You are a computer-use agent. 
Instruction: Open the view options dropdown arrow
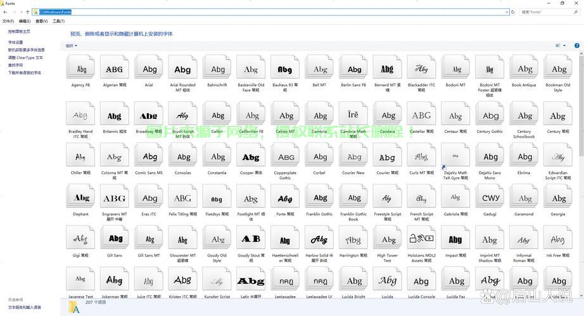point(564,46)
